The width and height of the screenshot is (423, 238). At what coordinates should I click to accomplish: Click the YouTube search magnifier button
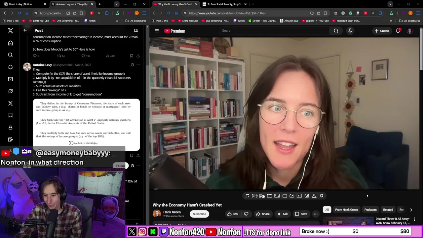click(x=336, y=31)
